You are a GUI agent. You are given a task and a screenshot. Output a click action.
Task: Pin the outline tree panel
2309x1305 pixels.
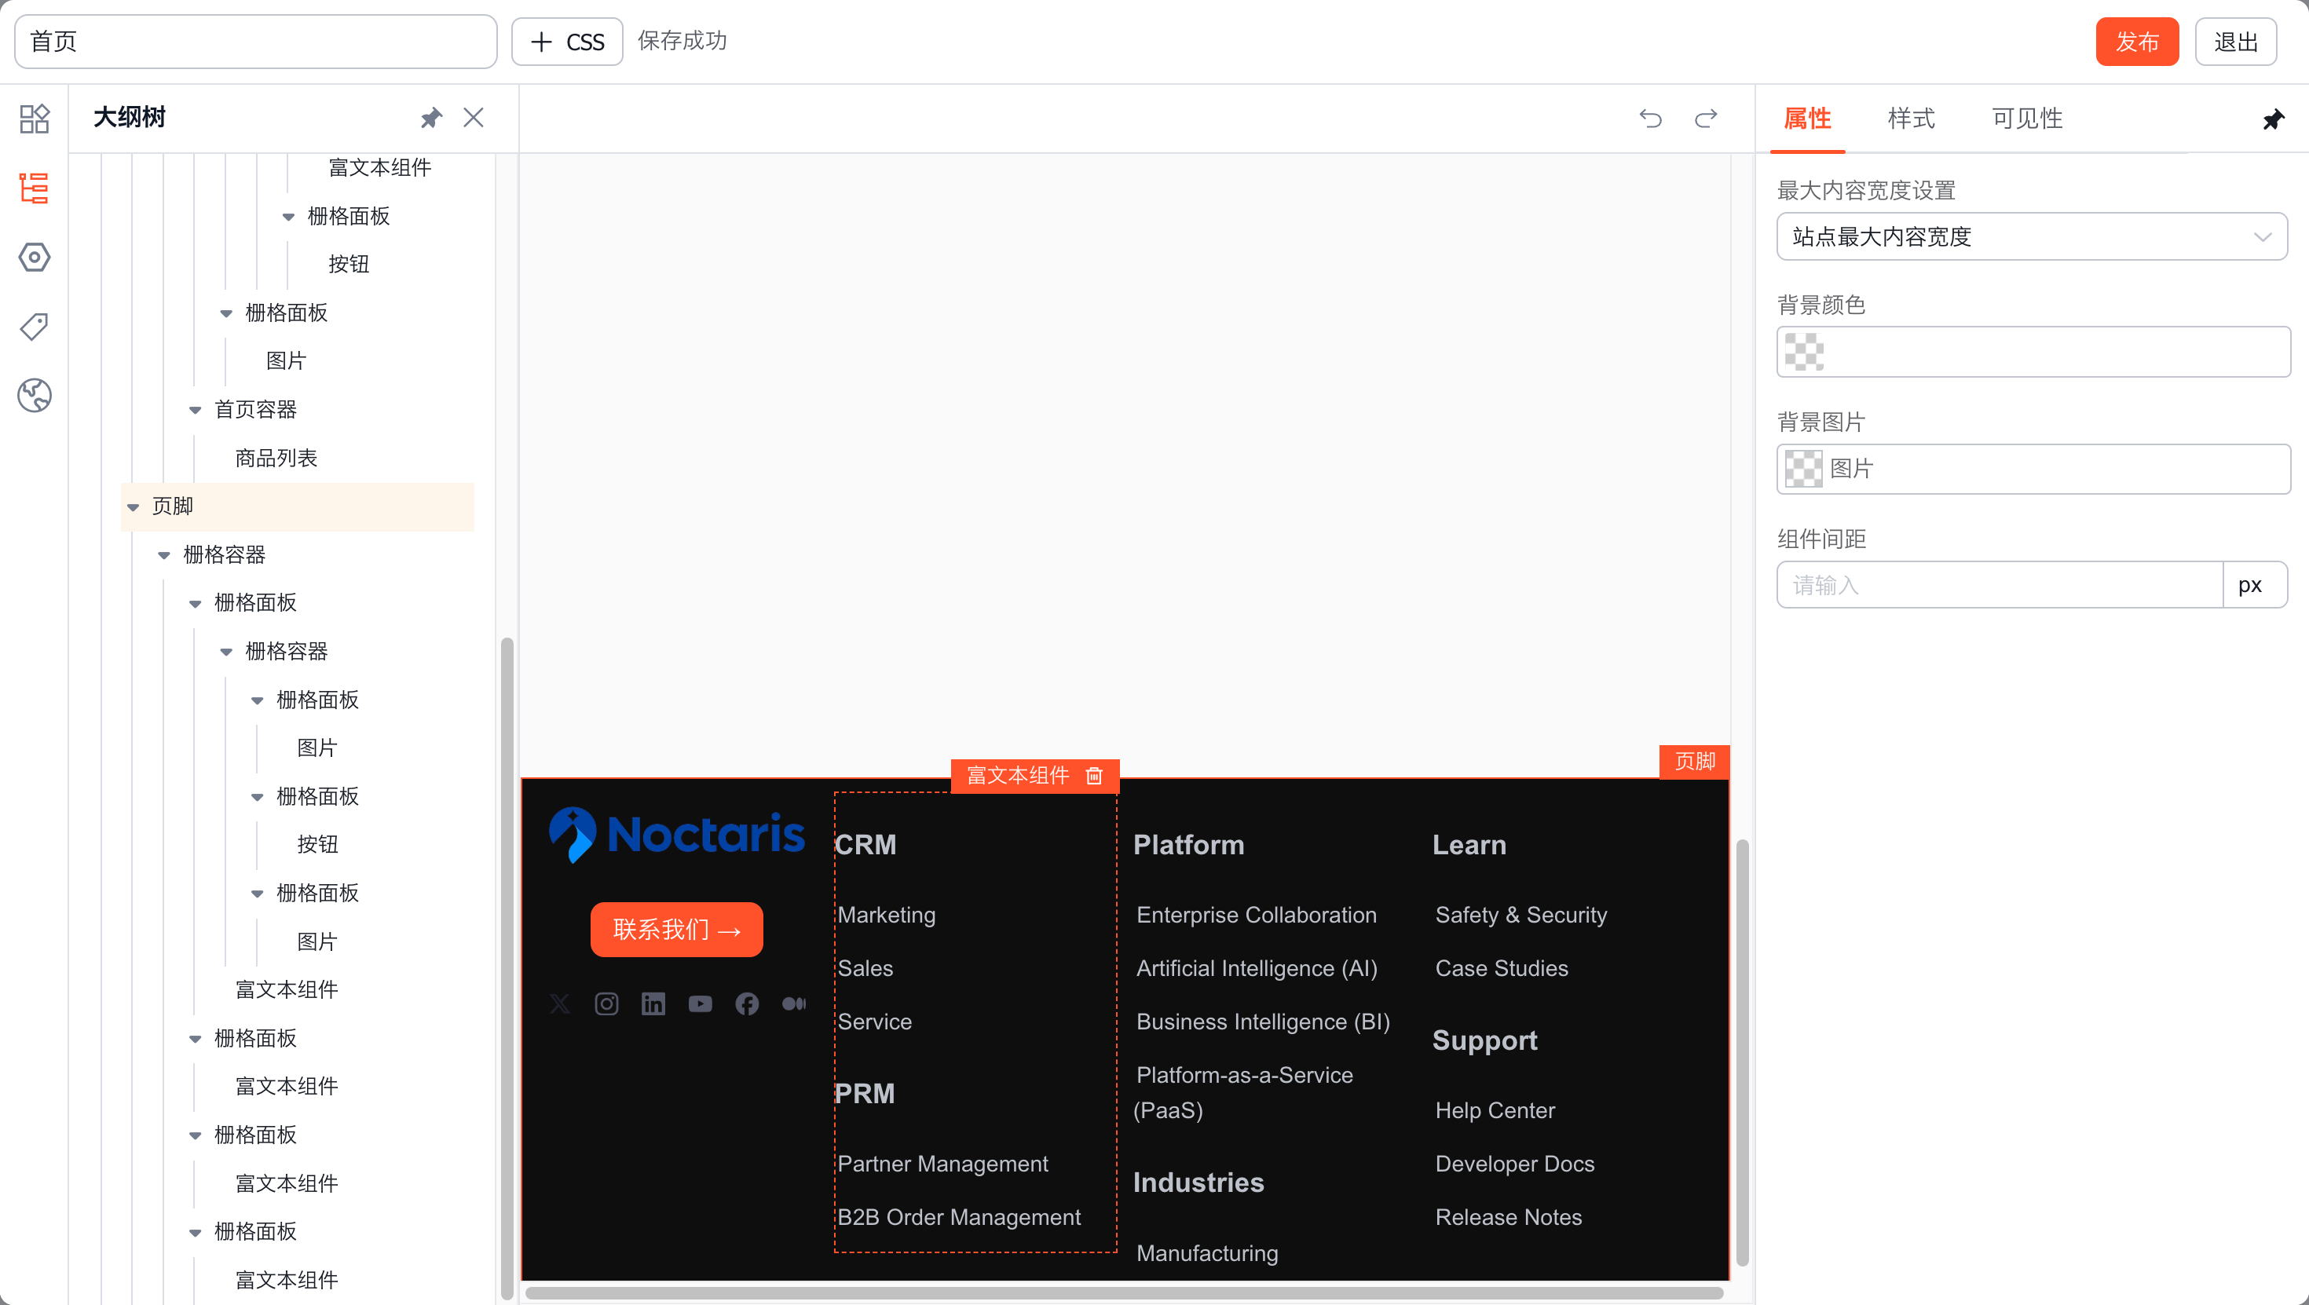tap(431, 119)
